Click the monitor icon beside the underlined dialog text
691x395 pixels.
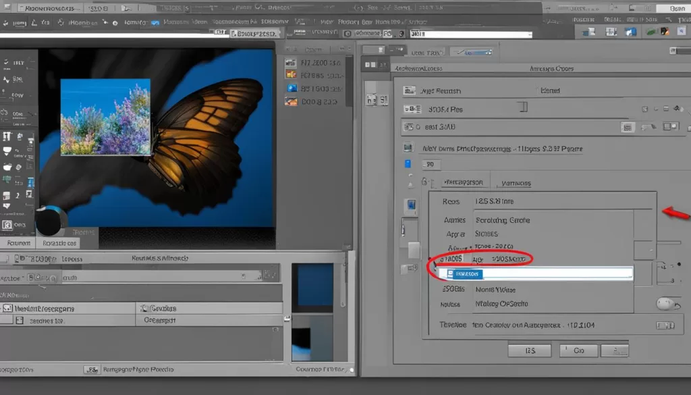click(x=408, y=148)
